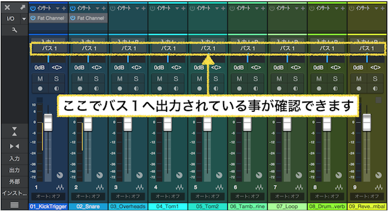Mute the 02_Snare channel
Screen dimensions: 388x211
coord(80,79)
